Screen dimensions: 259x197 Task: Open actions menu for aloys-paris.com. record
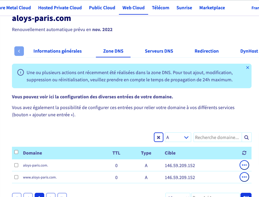point(244,165)
